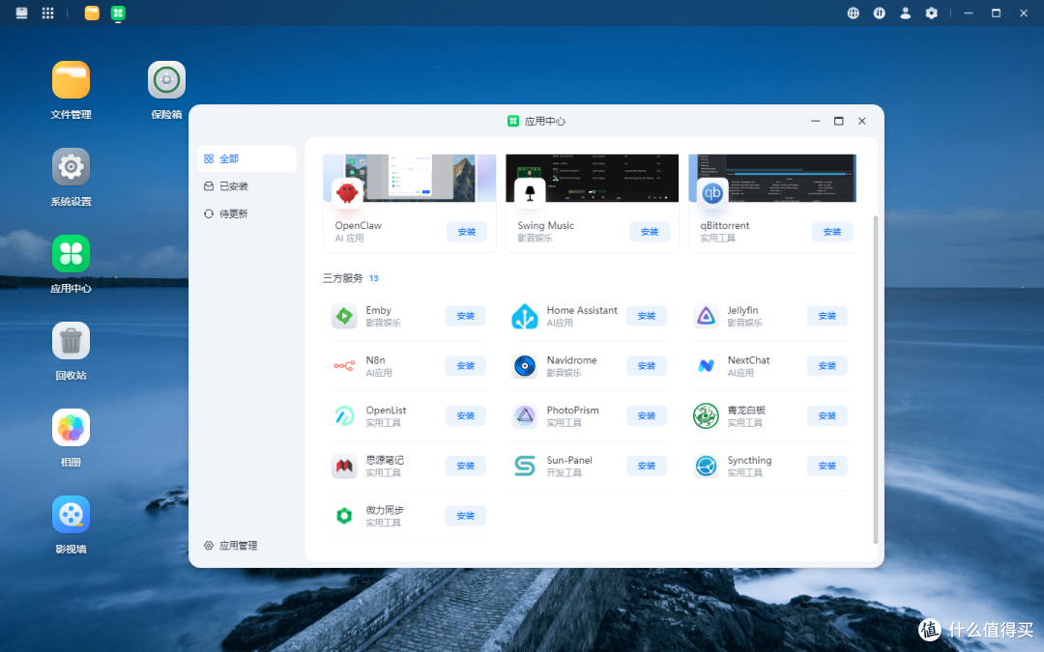The height and width of the screenshot is (652, 1044).
Task: Click the NextChat app icon
Action: (x=706, y=366)
